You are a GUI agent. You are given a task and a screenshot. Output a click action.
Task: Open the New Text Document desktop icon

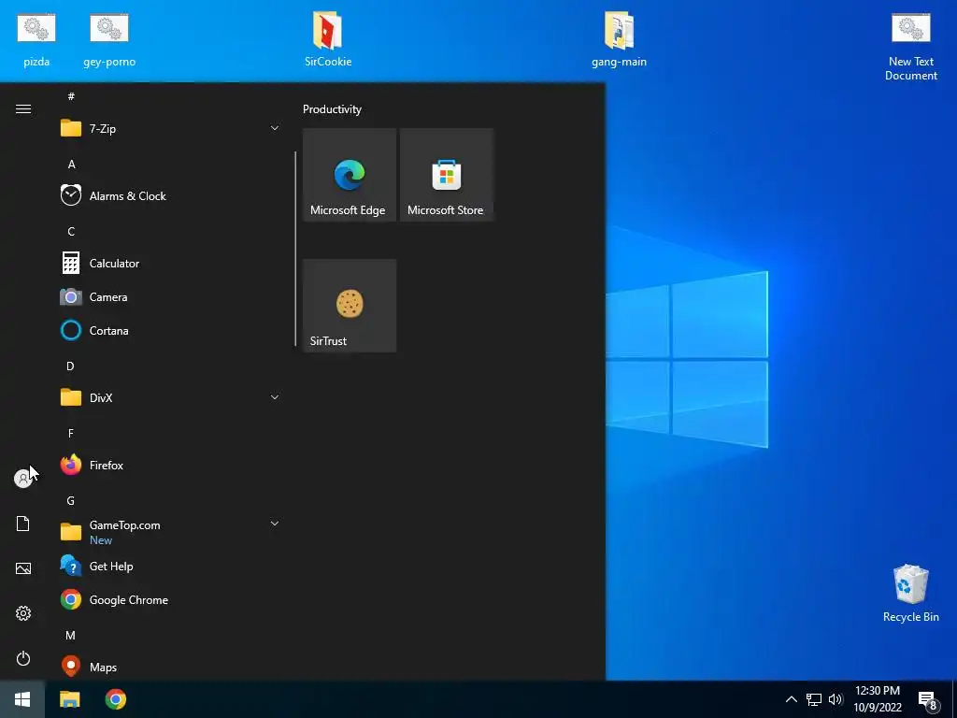[910, 48]
